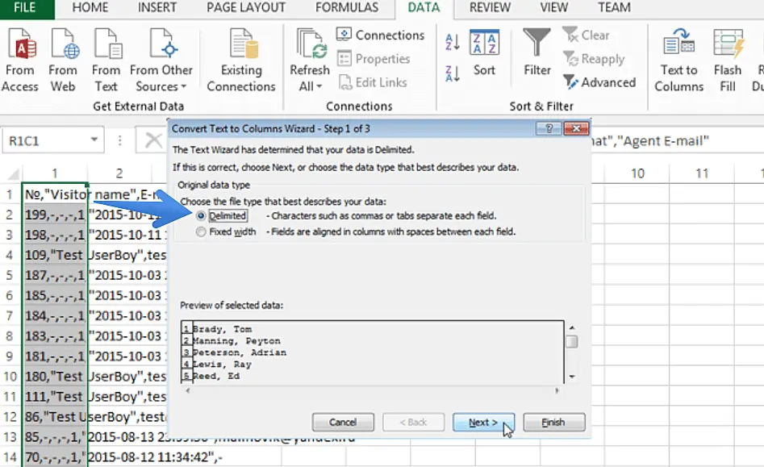Expand the Name Box dropdown arrow
764x467 pixels.
pyautogui.click(x=94, y=140)
